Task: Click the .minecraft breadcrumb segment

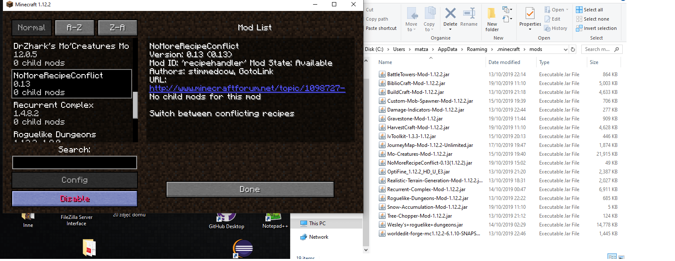Action: click(x=508, y=49)
